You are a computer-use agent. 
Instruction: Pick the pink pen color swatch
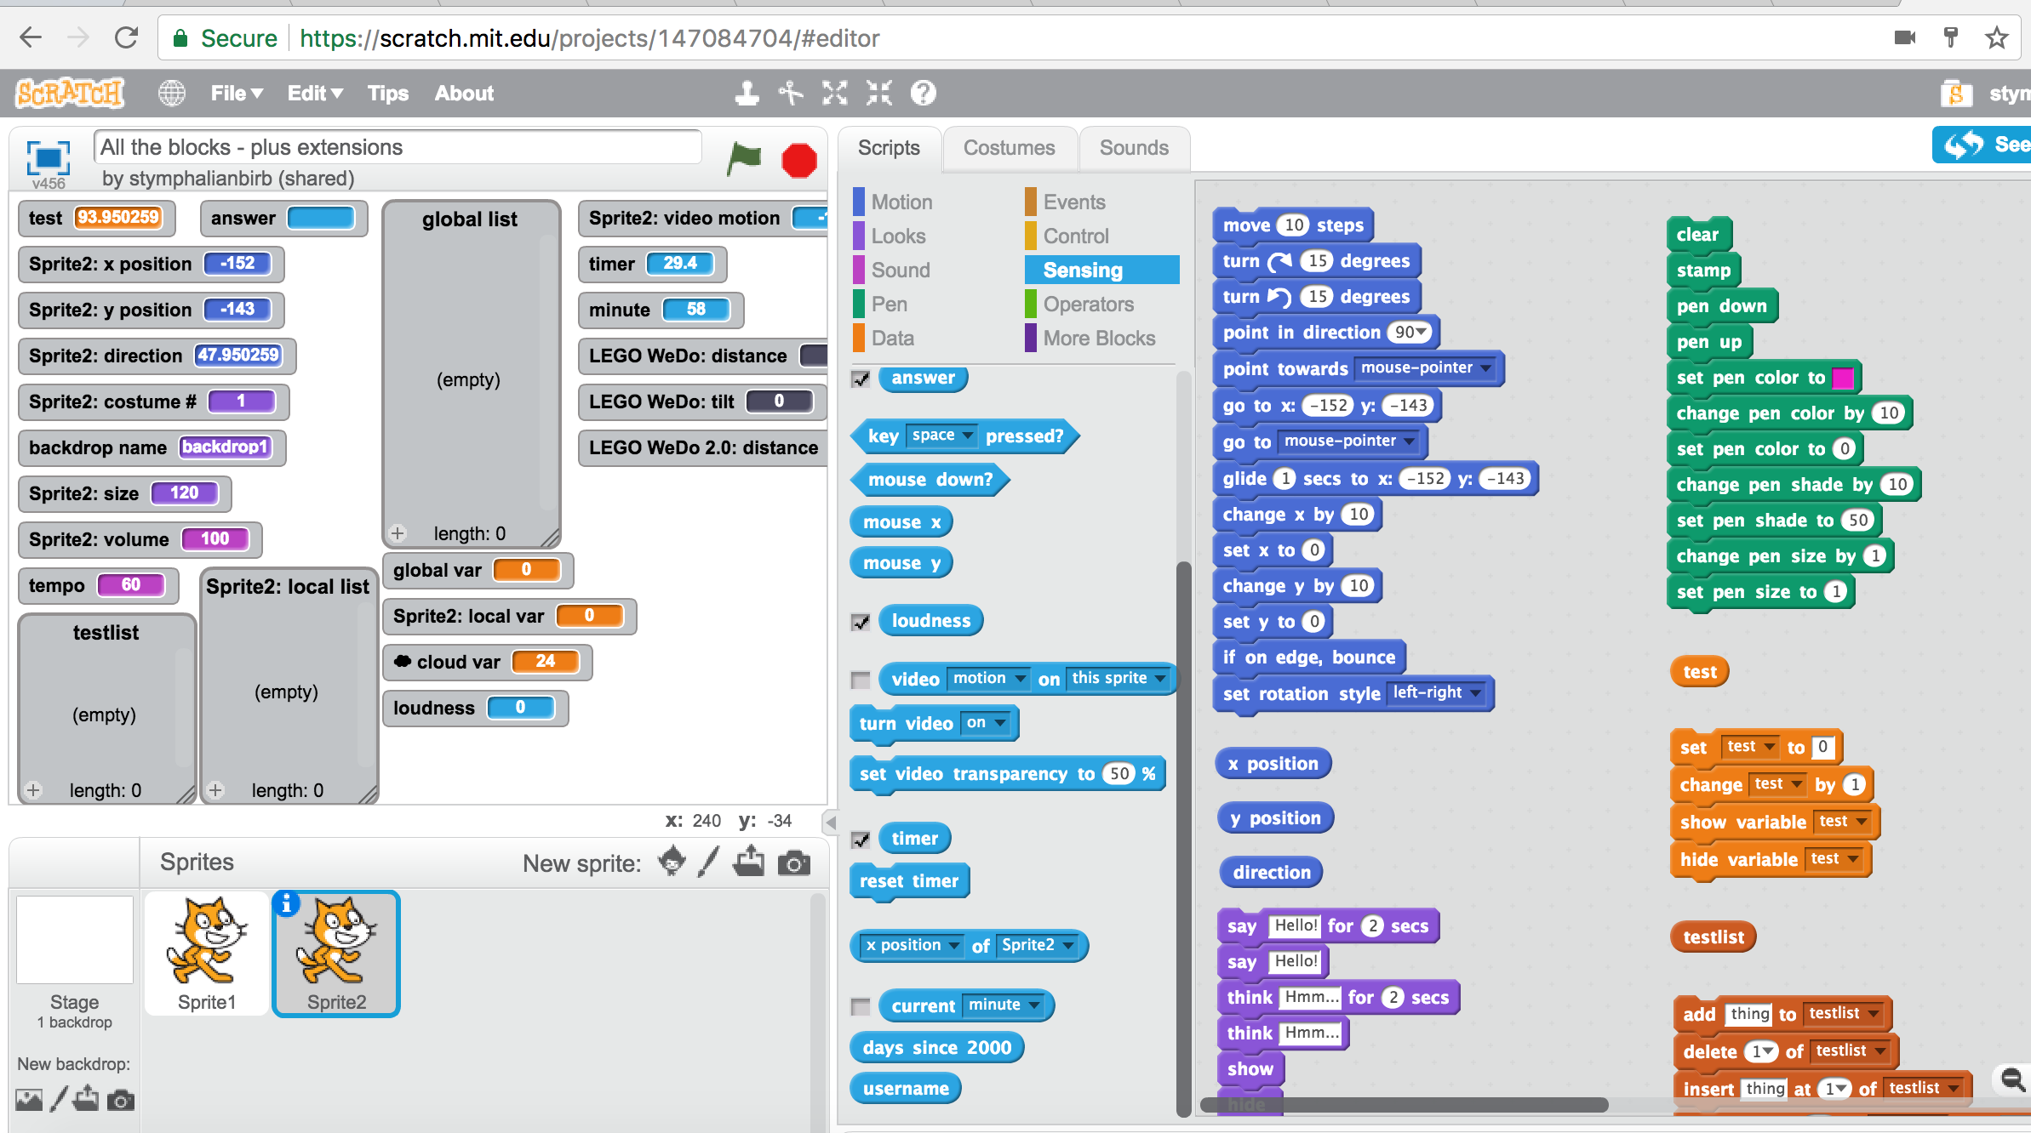(1841, 378)
